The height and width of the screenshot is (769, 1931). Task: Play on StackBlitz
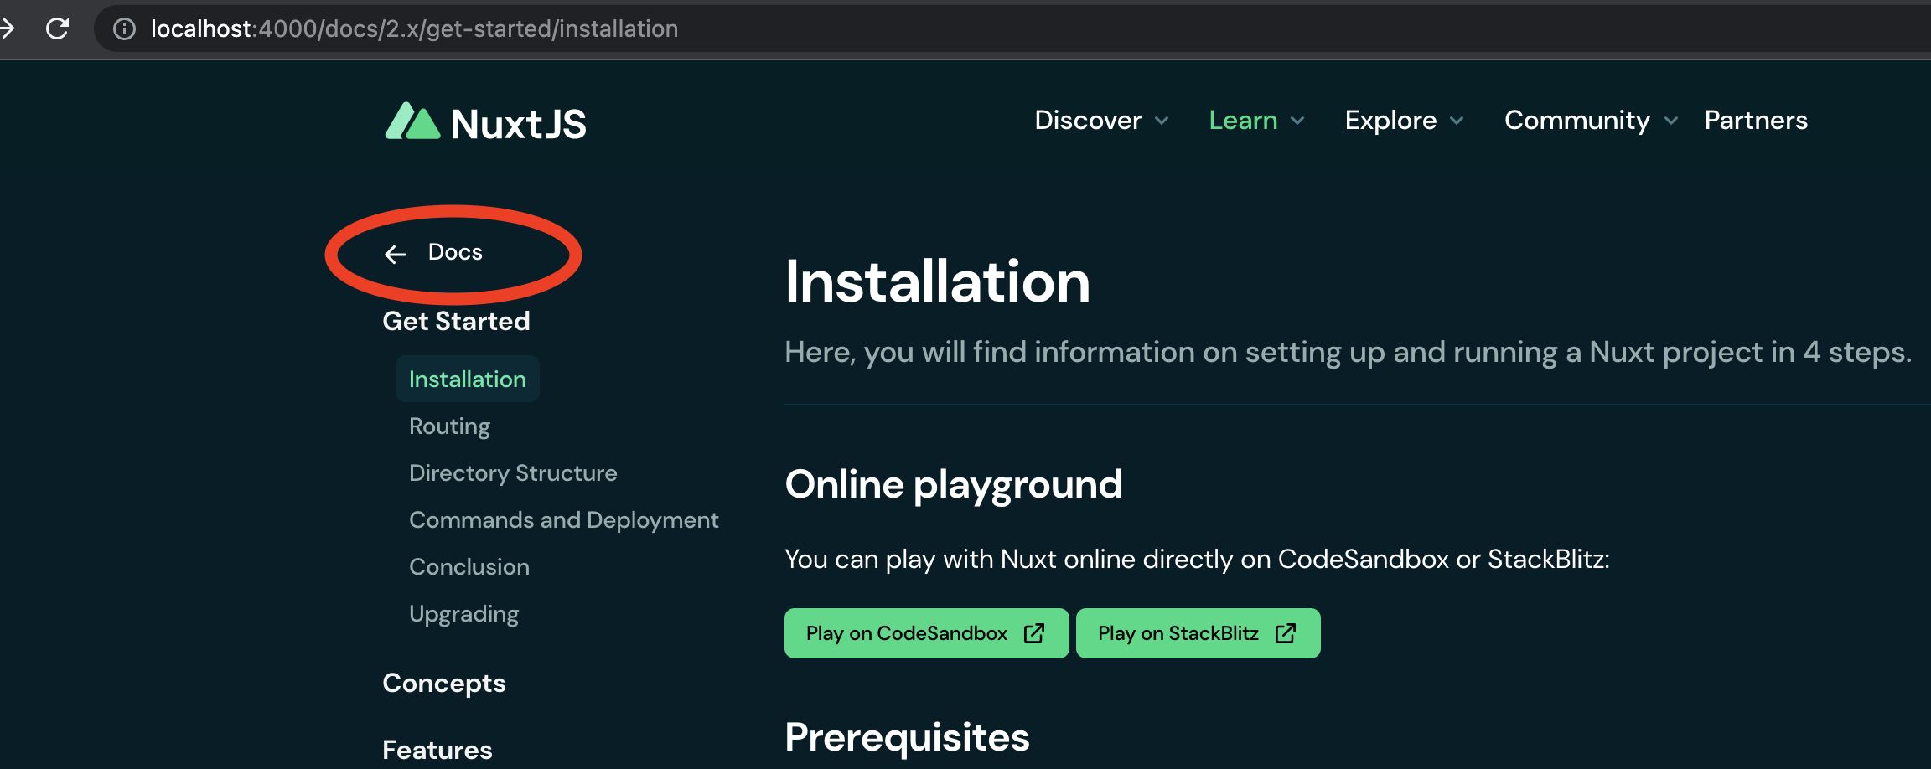(1198, 633)
